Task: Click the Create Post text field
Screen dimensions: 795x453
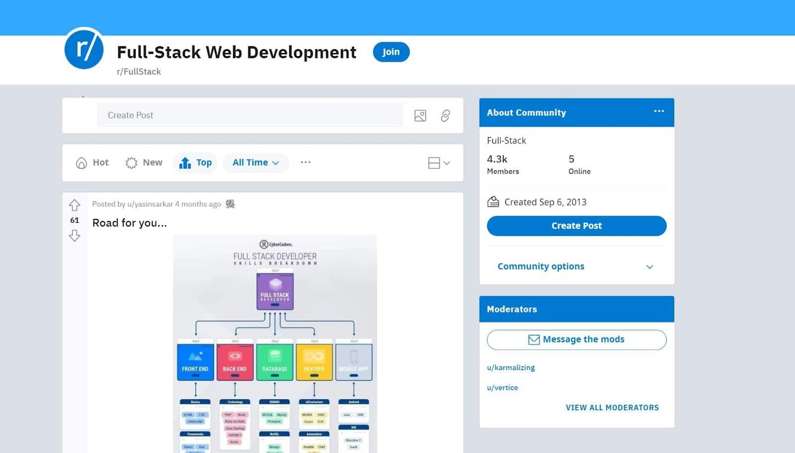Action: (250, 115)
